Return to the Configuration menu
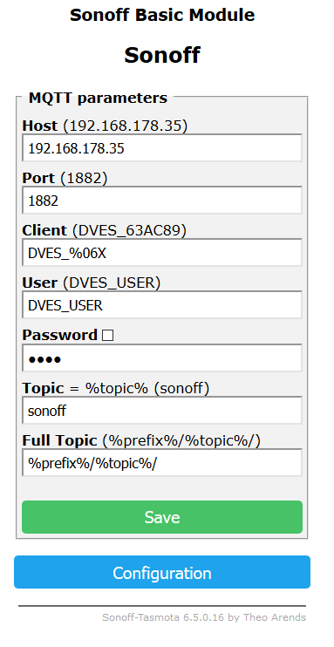This screenshot has height=647, width=334. pyautogui.click(x=162, y=572)
